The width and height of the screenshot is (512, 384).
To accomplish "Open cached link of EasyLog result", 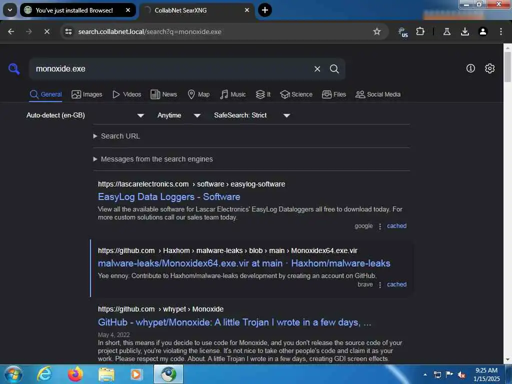I will pos(396,226).
